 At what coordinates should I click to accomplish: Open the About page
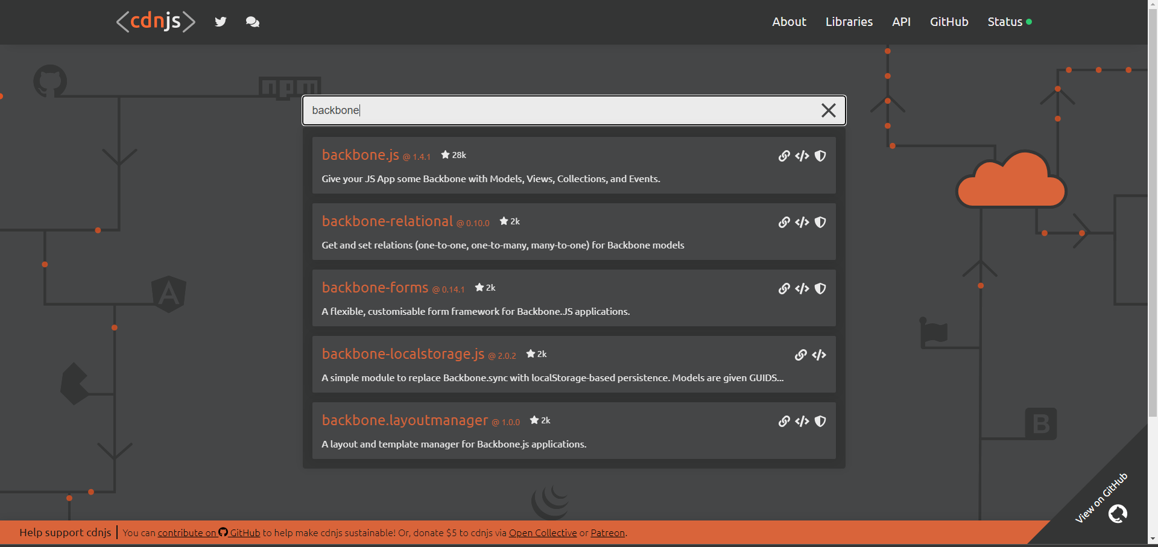(x=789, y=22)
